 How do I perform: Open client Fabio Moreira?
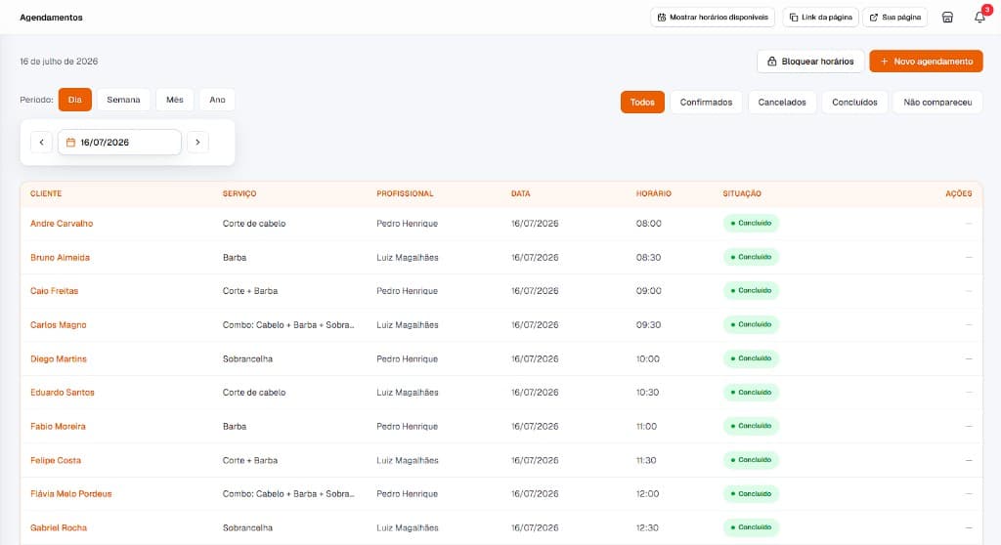coord(58,426)
